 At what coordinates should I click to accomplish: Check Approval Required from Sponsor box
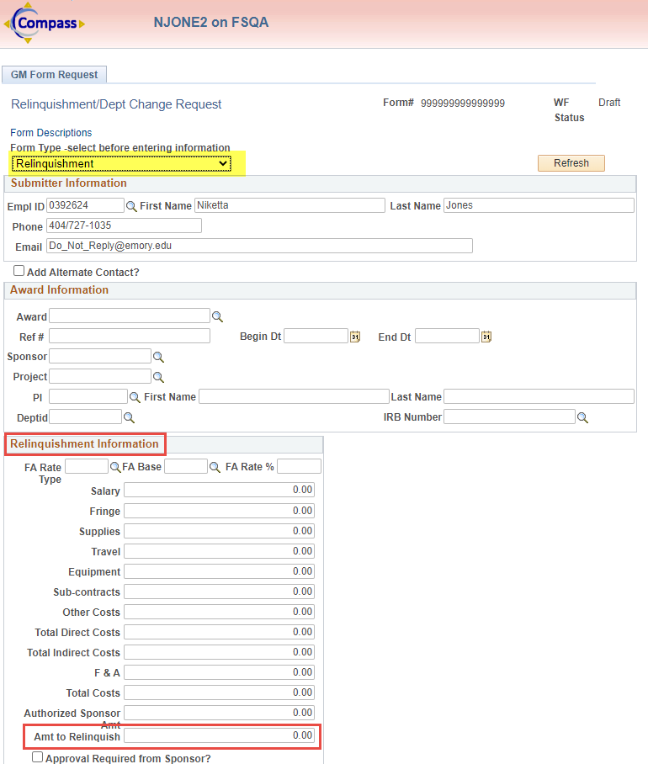tap(38, 757)
